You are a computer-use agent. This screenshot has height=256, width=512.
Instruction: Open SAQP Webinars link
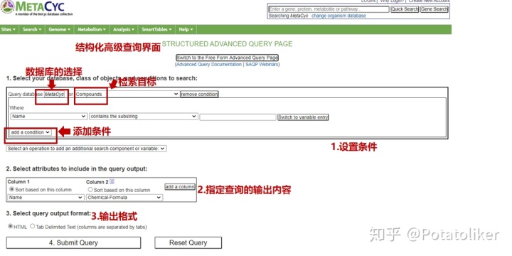pyautogui.click(x=262, y=64)
